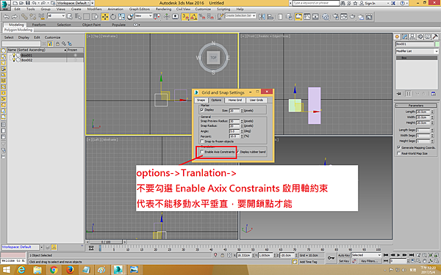Switch to the User Grids tab

pyautogui.click(x=257, y=100)
